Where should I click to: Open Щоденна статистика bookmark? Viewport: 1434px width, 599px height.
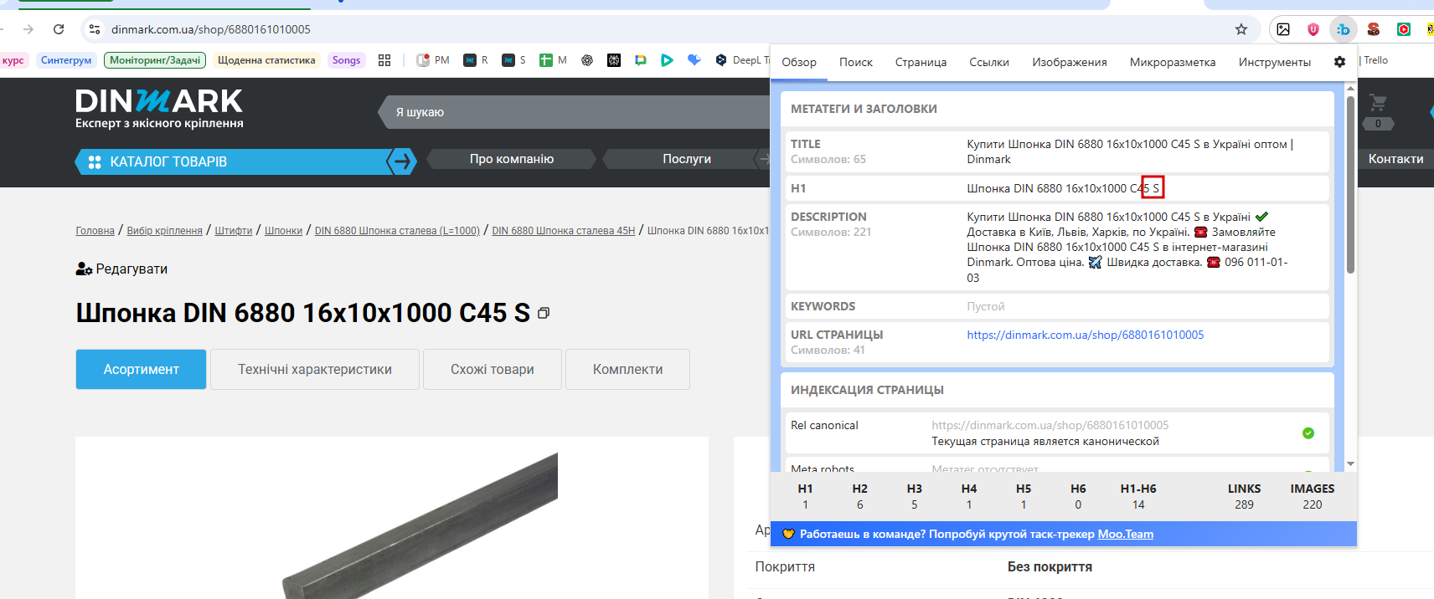pos(266,60)
